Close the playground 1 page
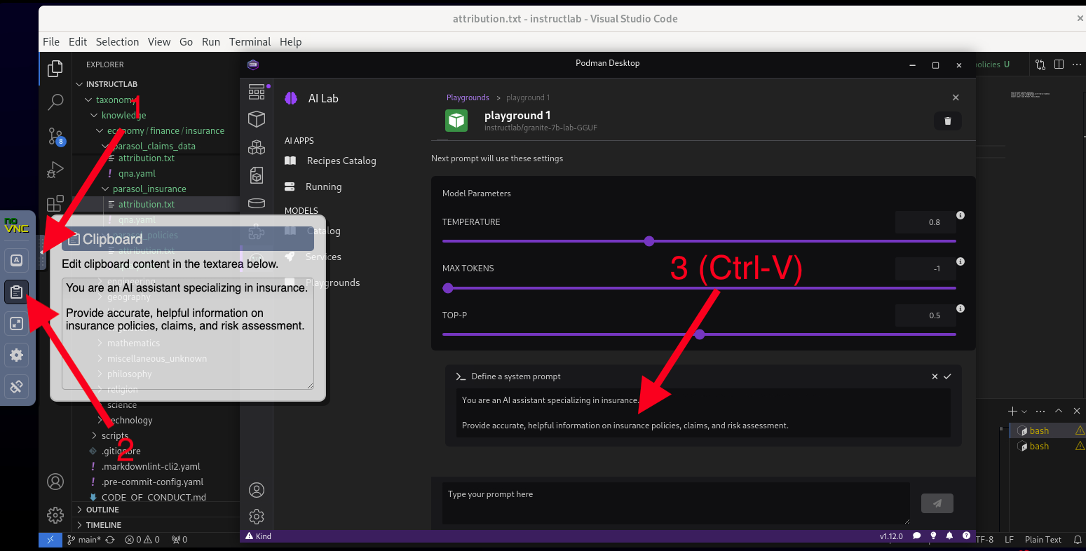The height and width of the screenshot is (551, 1086). pyautogui.click(x=956, y=97)
